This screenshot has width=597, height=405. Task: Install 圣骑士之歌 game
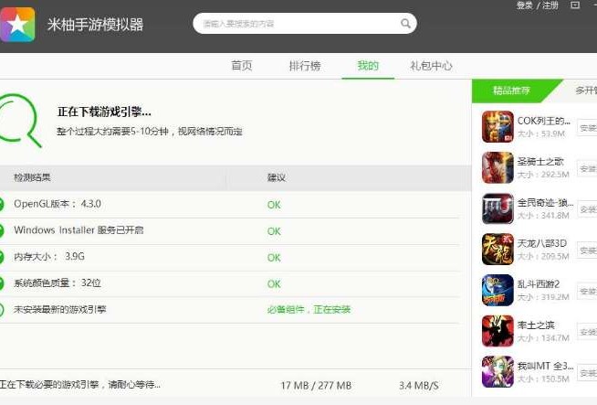click(x=587, y=168)
